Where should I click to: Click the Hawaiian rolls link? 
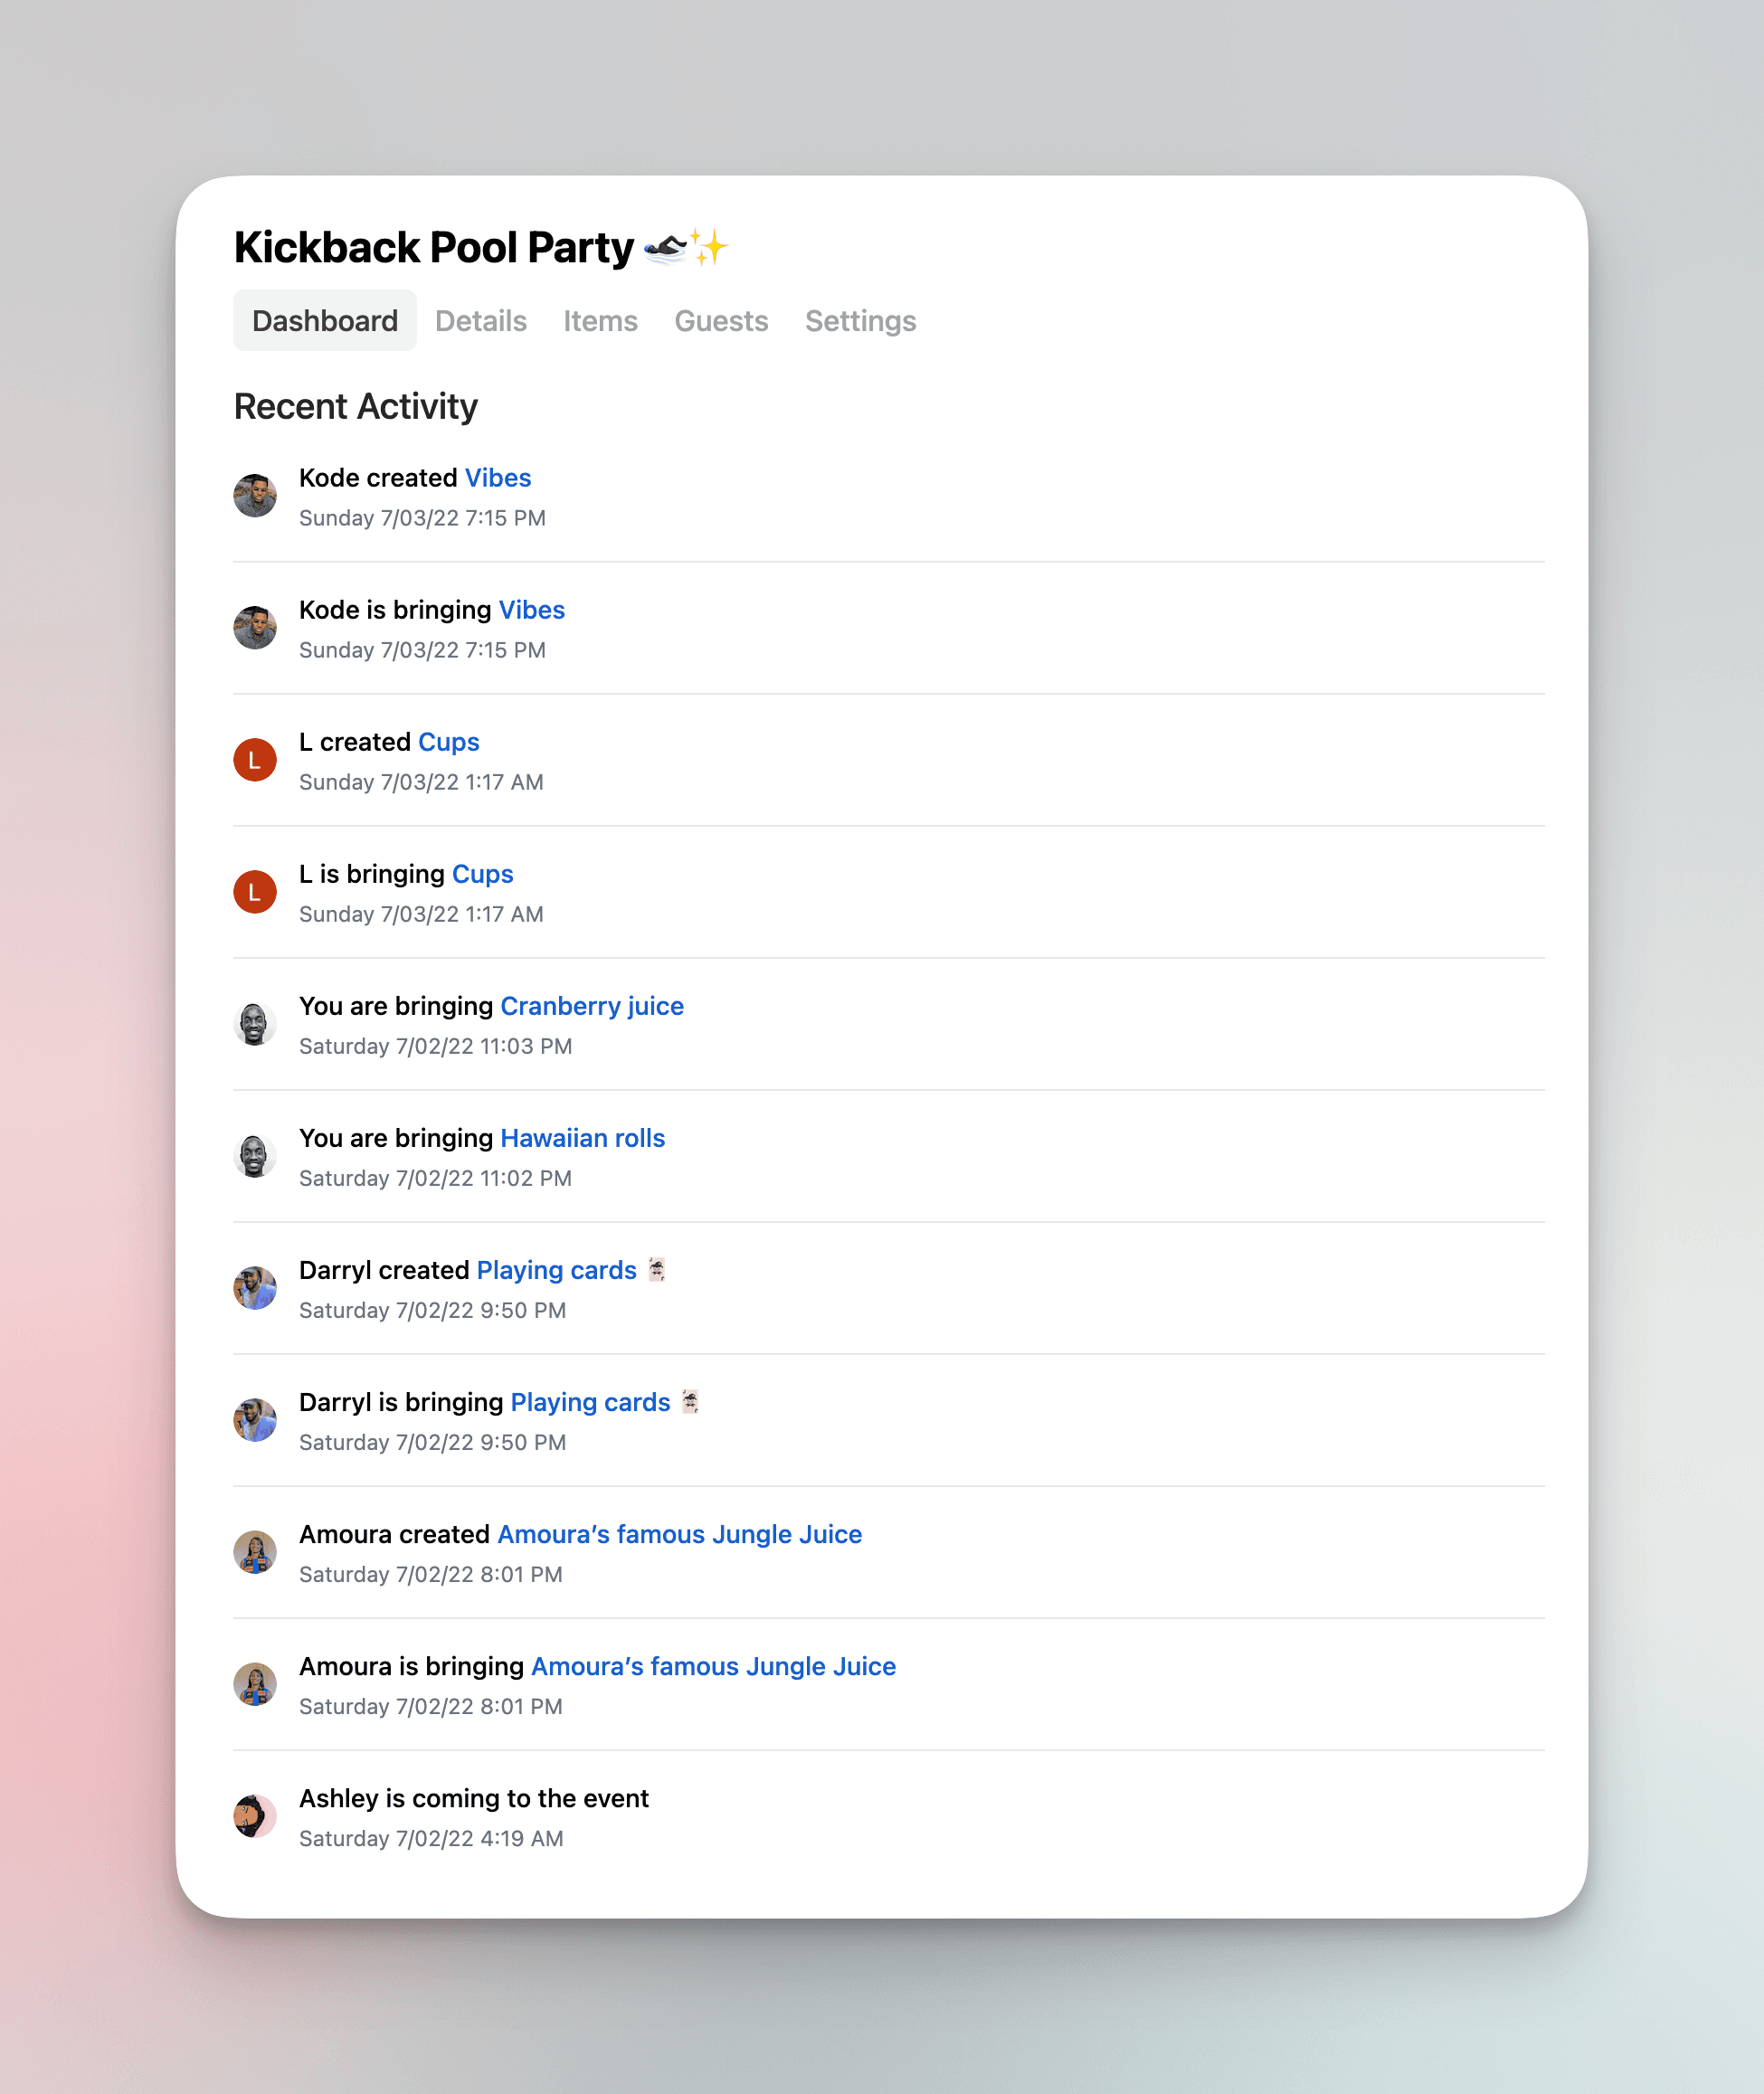pos(582,1138)
